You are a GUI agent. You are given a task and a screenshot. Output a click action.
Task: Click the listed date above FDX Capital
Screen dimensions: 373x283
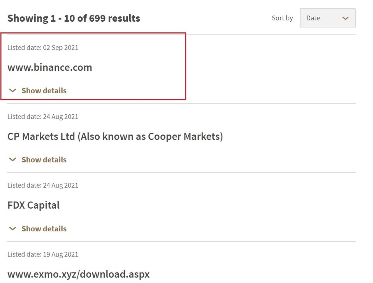[43, 186]
